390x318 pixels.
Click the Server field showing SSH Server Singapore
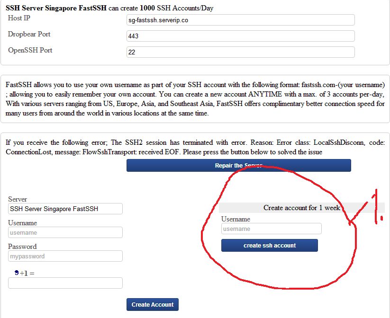click(x=65, y=209)
